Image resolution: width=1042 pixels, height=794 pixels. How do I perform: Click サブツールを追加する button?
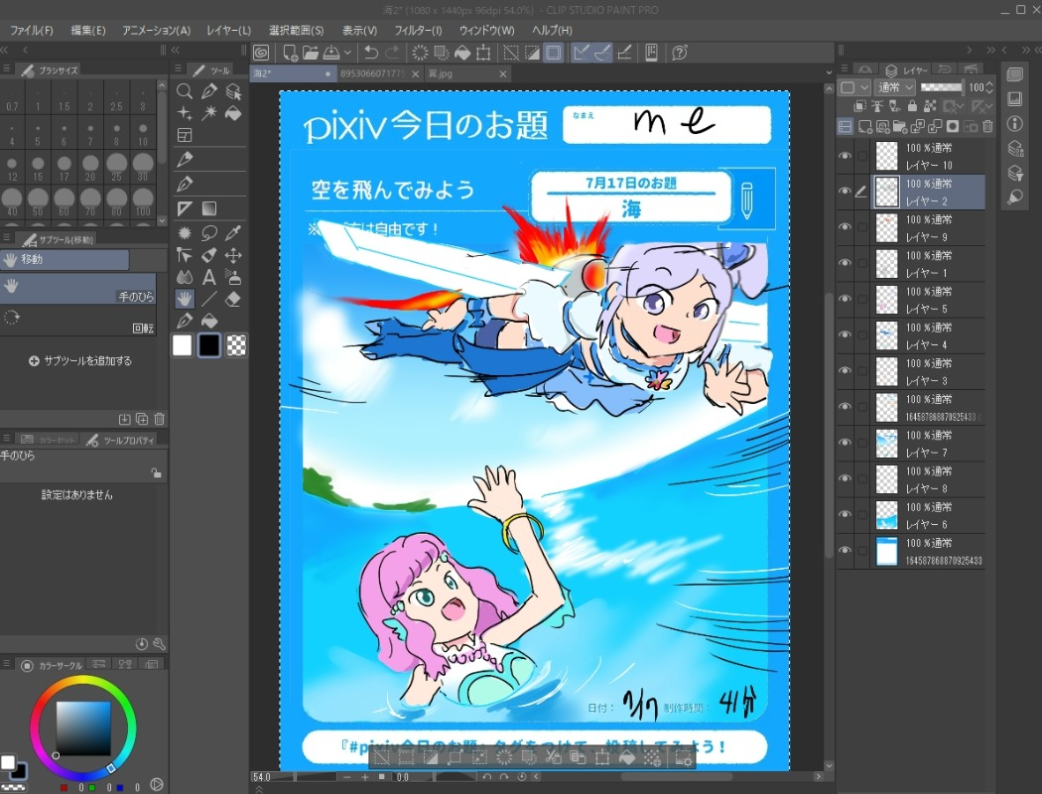click(79, 361)
